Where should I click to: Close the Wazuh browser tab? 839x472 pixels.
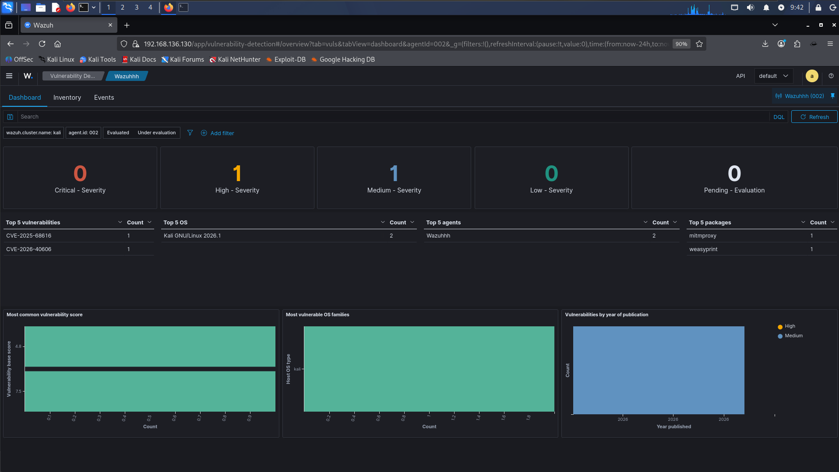click(x=110, y=25)
